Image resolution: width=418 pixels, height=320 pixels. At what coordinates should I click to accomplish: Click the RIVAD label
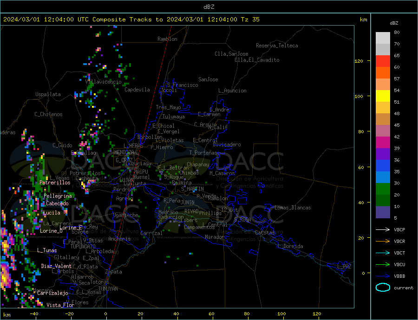point(191,211)
